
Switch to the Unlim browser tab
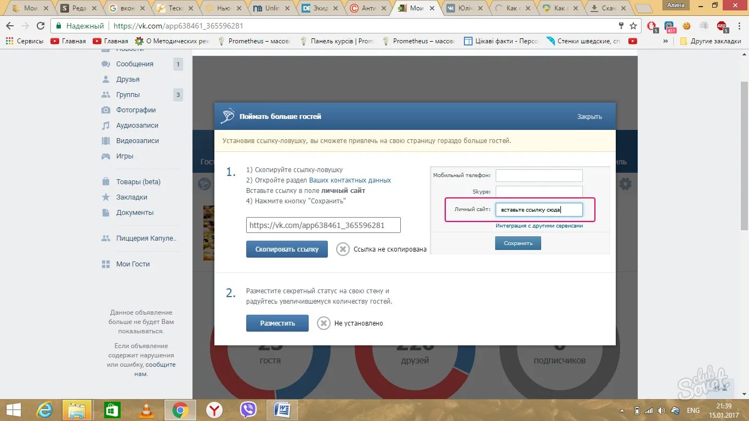tap(273, 8)
